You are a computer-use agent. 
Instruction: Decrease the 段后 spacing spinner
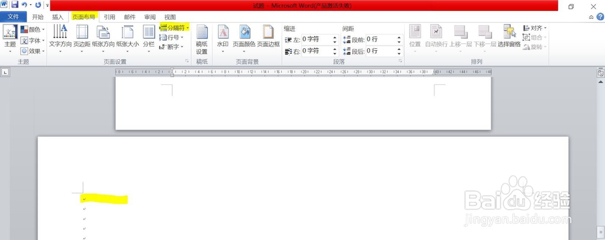(x=399, y=54)
